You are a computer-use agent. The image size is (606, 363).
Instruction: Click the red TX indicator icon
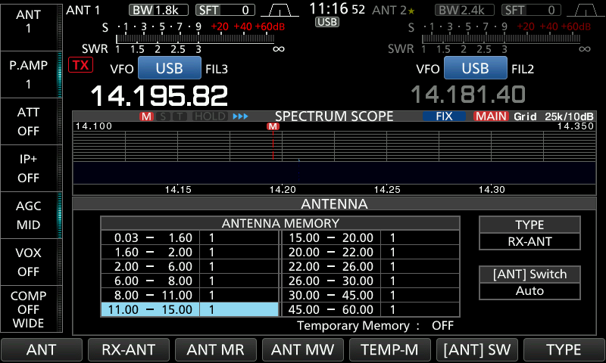[x=79, y=65]
